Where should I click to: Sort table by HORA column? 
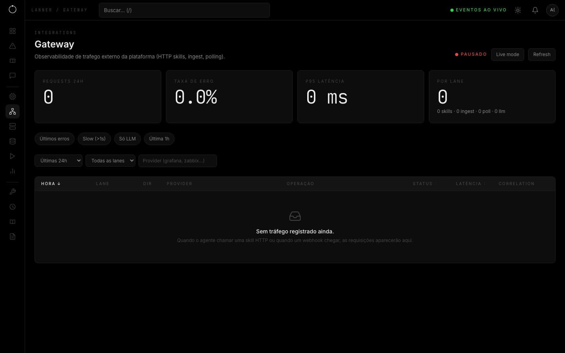pyautogui.click(x=51, y=184)
